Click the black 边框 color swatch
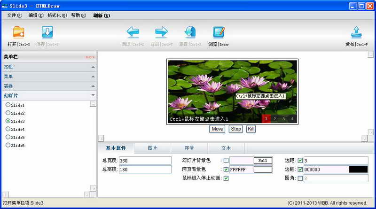Image resolution: width=376 pixels, height=209 pixels. pyautogui.click(x=358, y=170)
